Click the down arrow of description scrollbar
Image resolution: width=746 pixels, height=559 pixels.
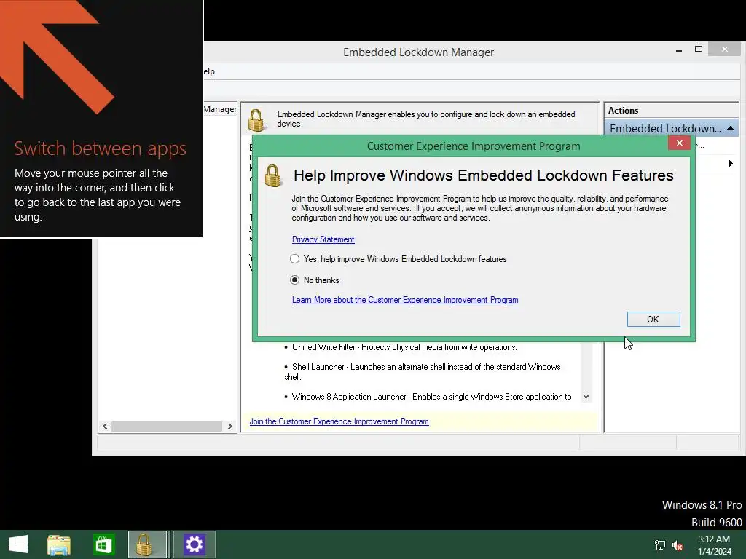click(586, 397)
